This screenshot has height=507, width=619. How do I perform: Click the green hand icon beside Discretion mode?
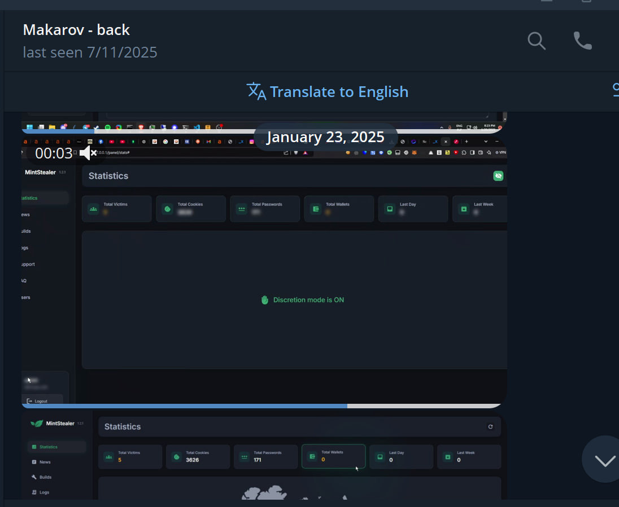[x=265, y=300]
